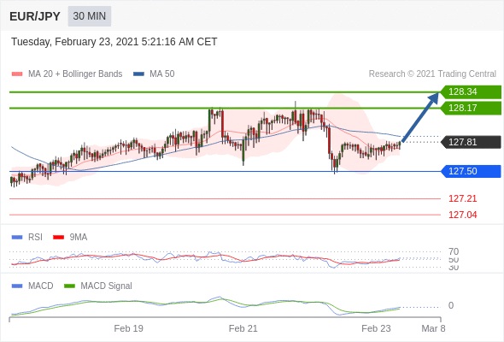Click the MA 50 blue legend swatch

coord(138,74)
